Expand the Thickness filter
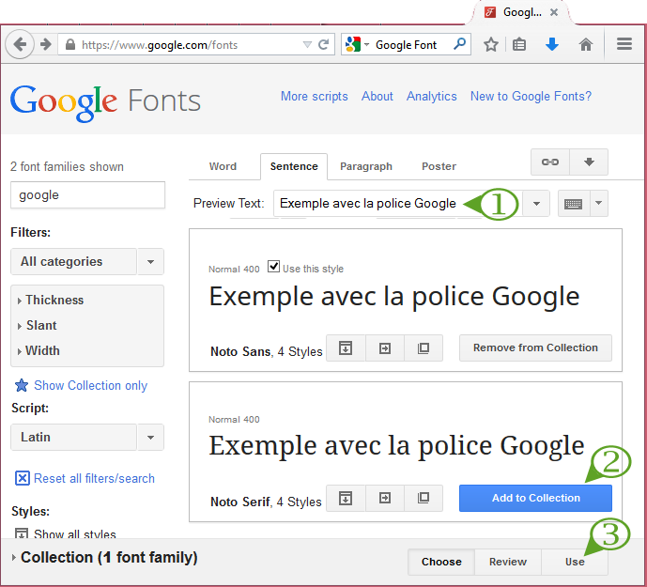 (x=50, y=301)
